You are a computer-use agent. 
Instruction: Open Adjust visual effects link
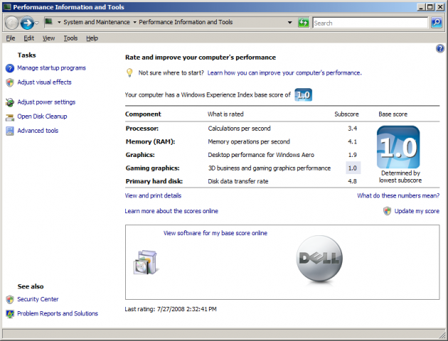click(44, 82)
